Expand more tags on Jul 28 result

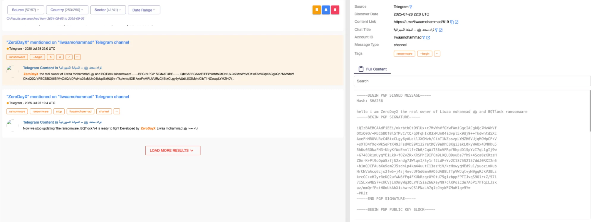[x=77, y=57]
